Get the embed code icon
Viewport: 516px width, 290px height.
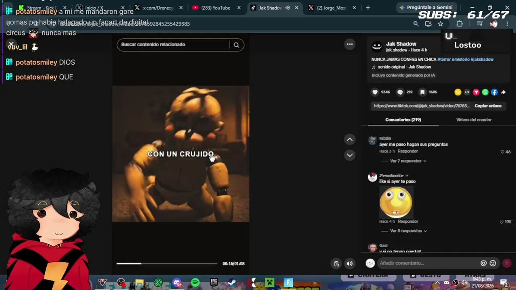coord(467,92)
